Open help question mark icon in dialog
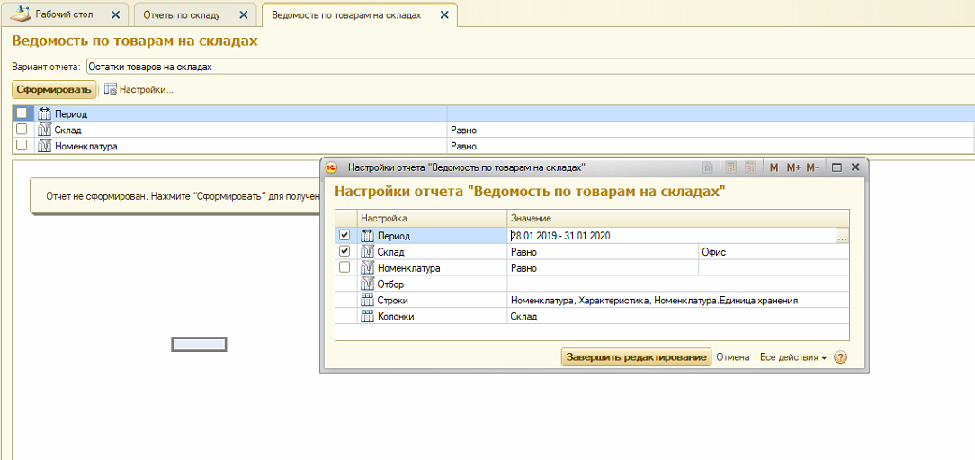 [840, 358]
